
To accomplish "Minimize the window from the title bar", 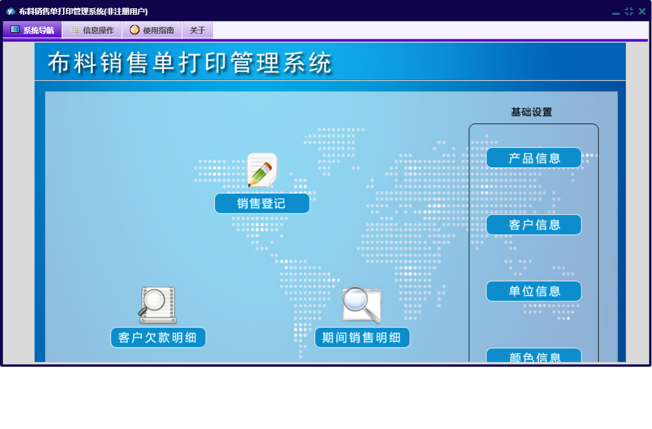I will tap(616, 12).
